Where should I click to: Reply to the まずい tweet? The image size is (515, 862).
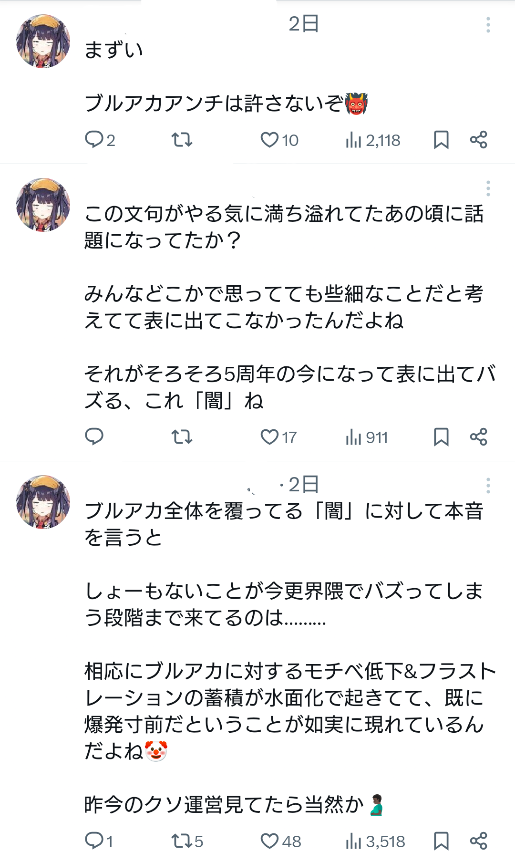click(94, 140)
